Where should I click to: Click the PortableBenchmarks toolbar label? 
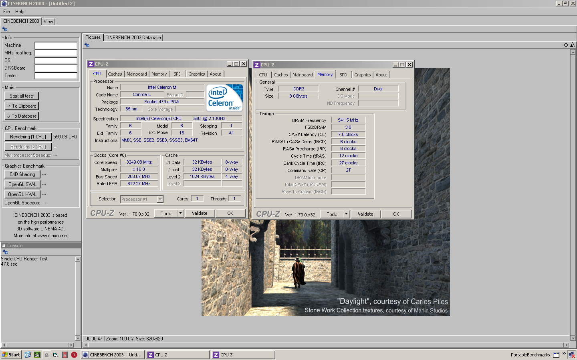pos(530,355)
